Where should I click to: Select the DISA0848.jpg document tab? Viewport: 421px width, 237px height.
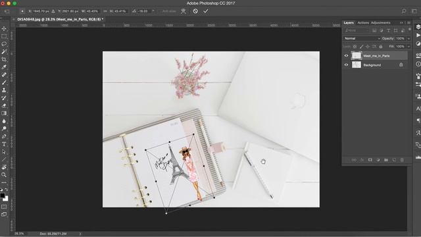click(60, 19)
